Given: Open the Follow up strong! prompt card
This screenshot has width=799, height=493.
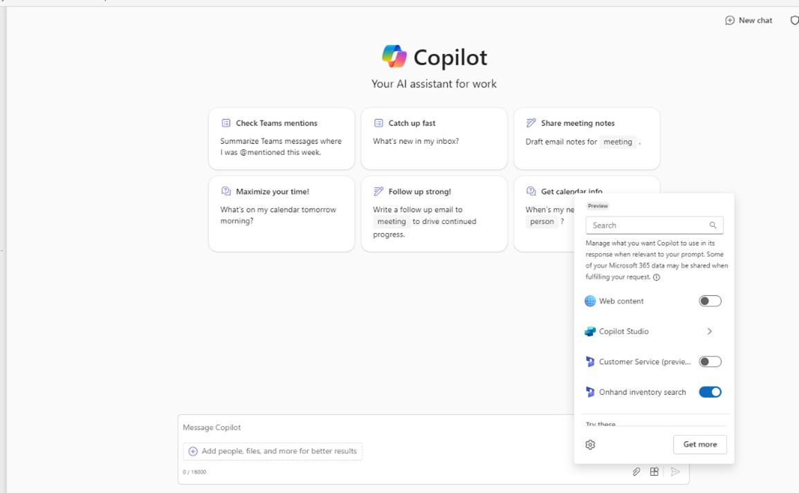Looking at the screenshot, I should click(x=434, y=214).
